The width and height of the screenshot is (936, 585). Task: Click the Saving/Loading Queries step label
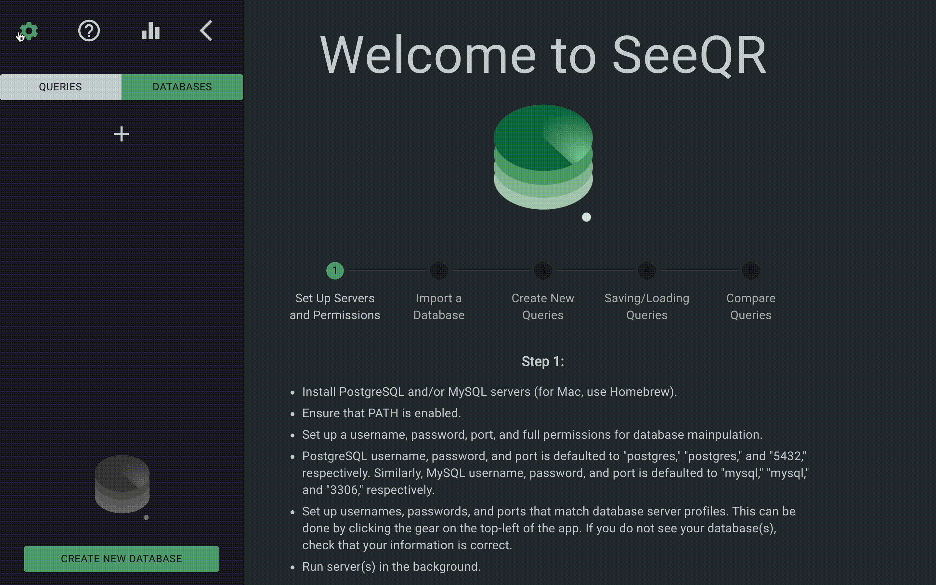[x=647, y=306]
